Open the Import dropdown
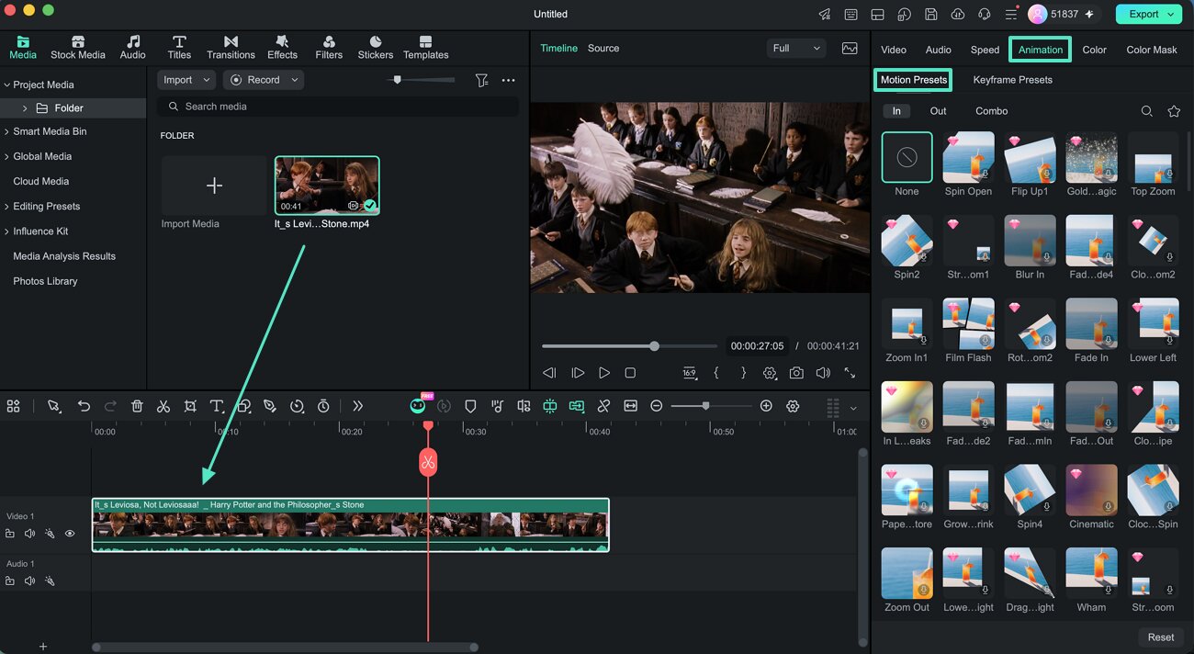 (x=186, y=80)
